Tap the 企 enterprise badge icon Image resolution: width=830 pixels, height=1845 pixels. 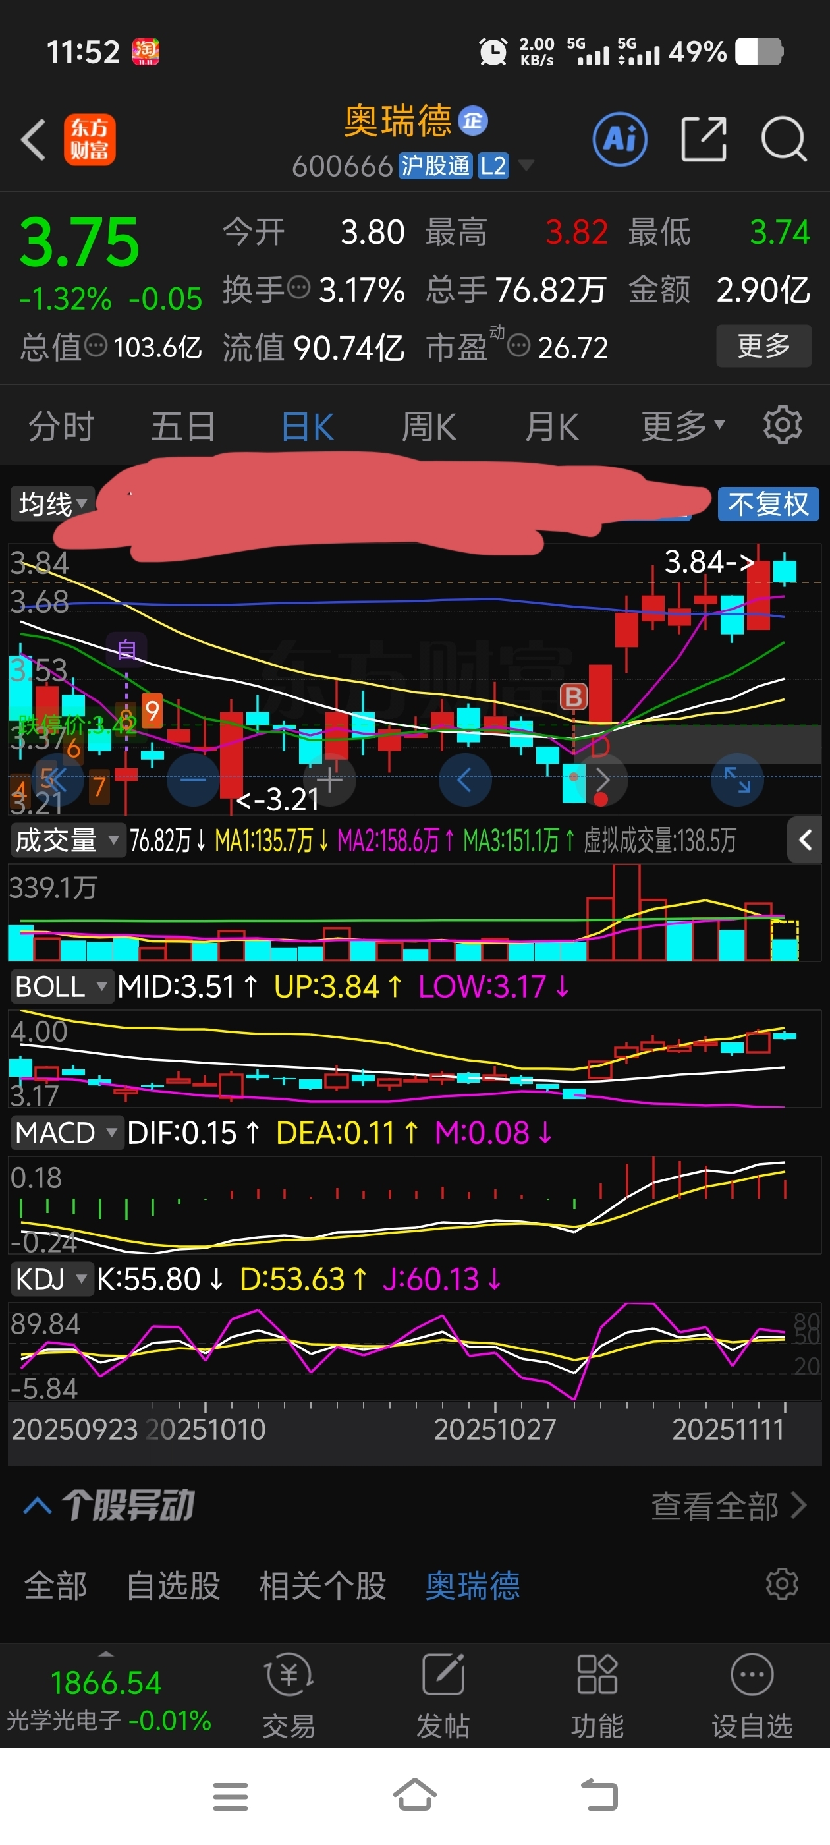pos(473,121)
